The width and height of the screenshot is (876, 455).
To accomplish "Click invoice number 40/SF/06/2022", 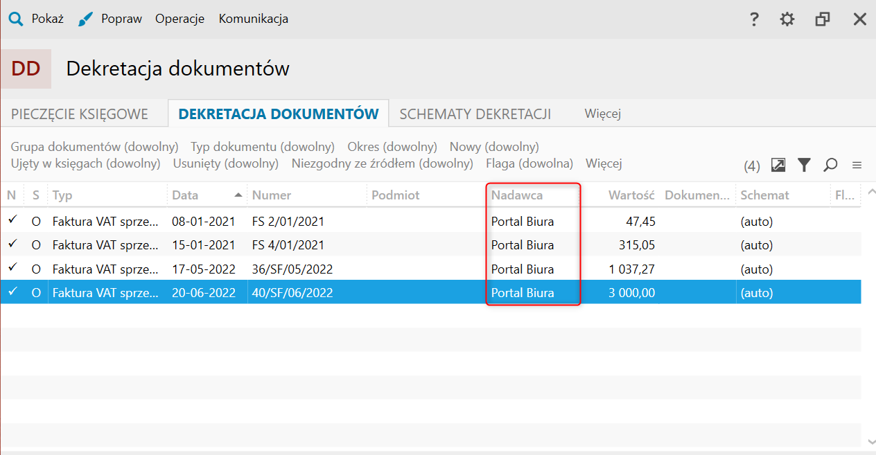I will point(292,292).
